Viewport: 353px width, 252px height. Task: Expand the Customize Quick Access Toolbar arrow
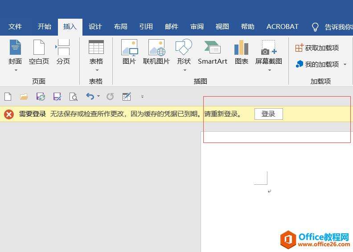142,97
